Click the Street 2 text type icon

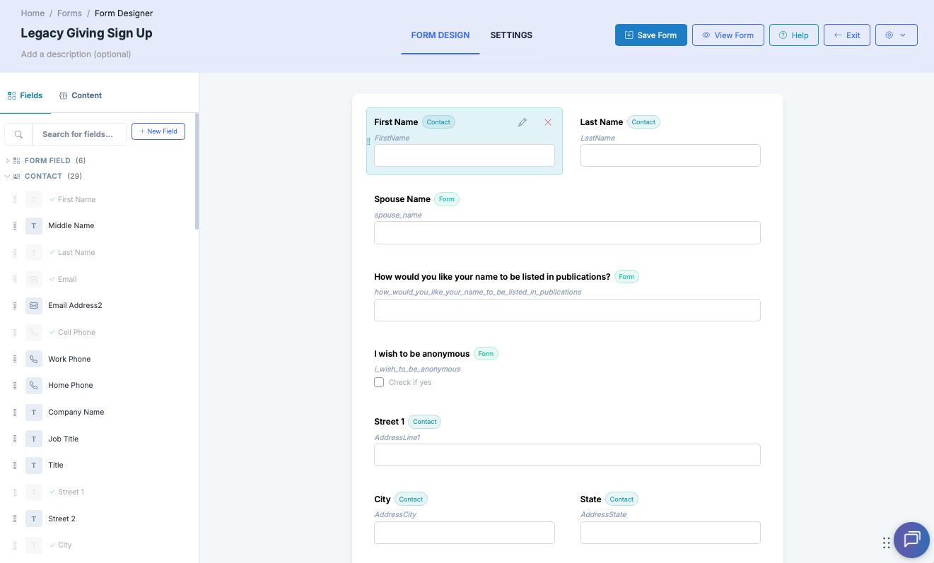point(34,518)
